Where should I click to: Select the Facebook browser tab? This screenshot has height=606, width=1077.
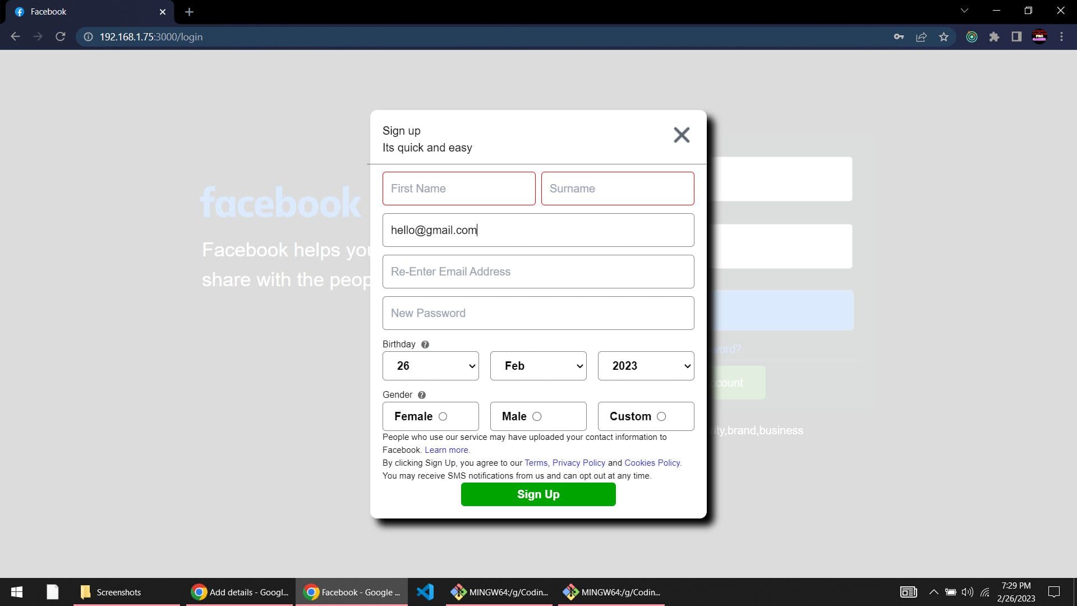point(90,12)
